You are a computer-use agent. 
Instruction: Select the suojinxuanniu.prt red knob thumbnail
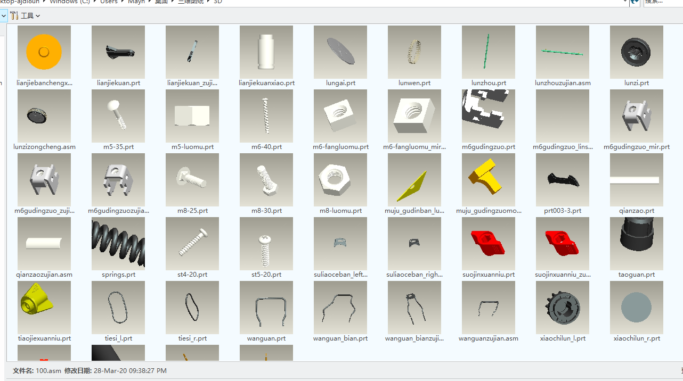pos(489,244)
